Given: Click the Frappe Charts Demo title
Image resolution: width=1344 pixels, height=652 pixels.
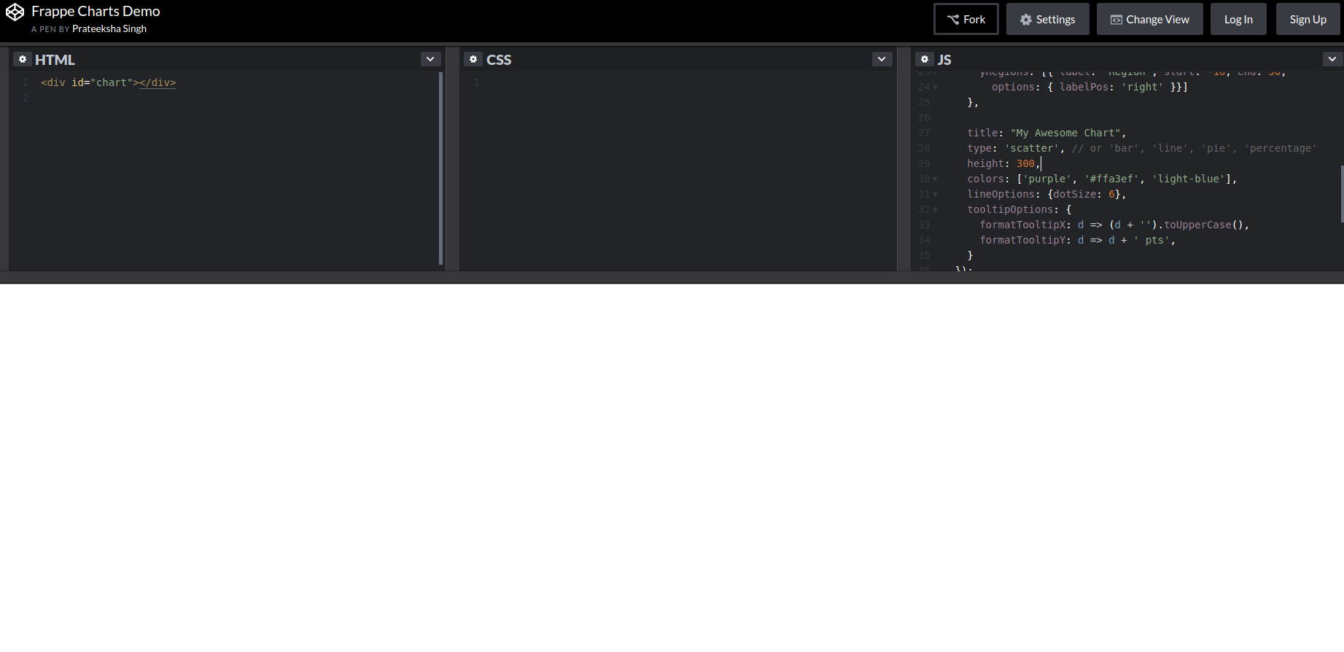Looking at the screenshot, I should (x=96, y=11).
